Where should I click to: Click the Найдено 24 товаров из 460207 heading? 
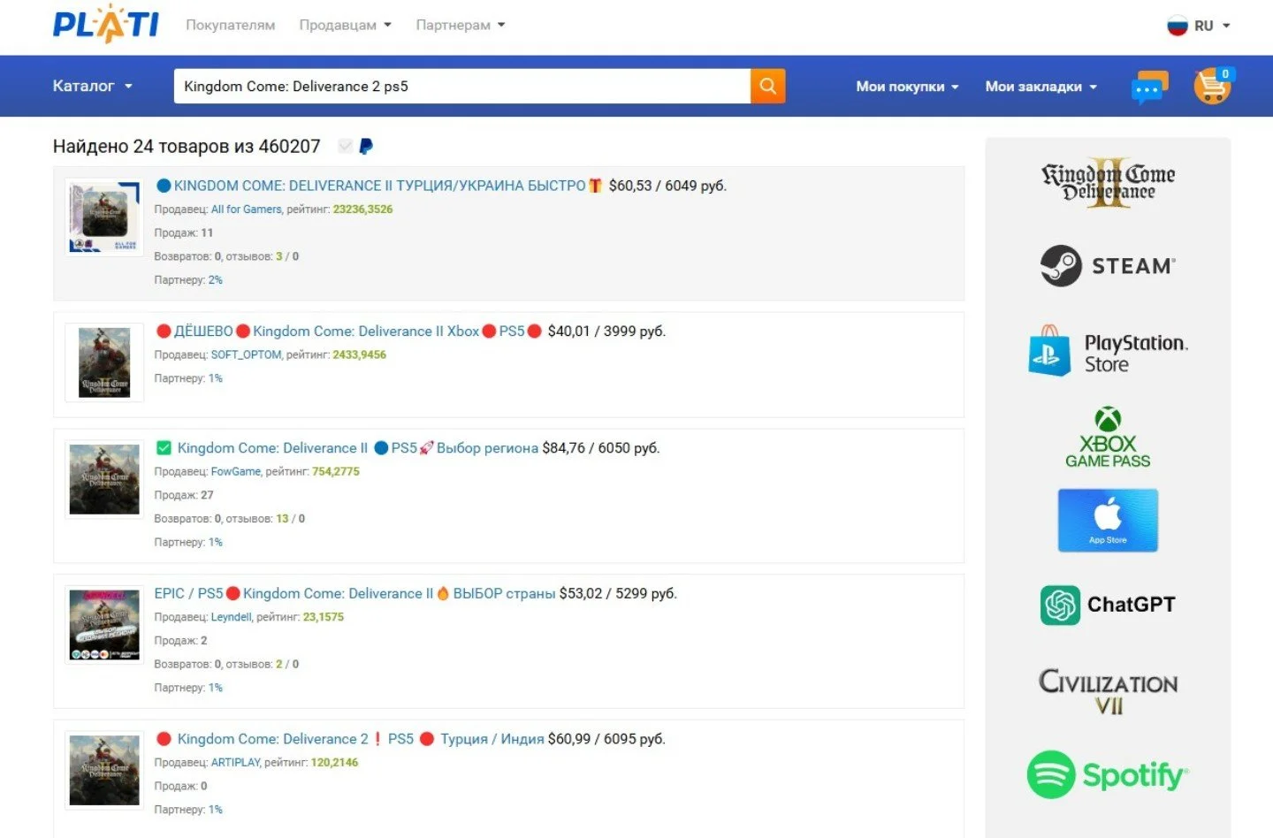(187, 146)
